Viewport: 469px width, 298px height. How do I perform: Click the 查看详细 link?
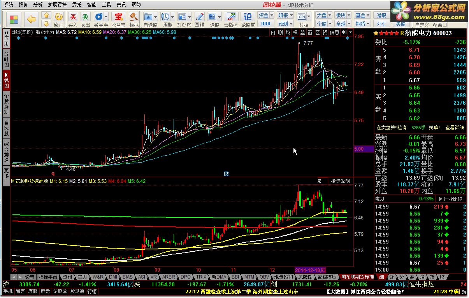(x=455, y=127)
